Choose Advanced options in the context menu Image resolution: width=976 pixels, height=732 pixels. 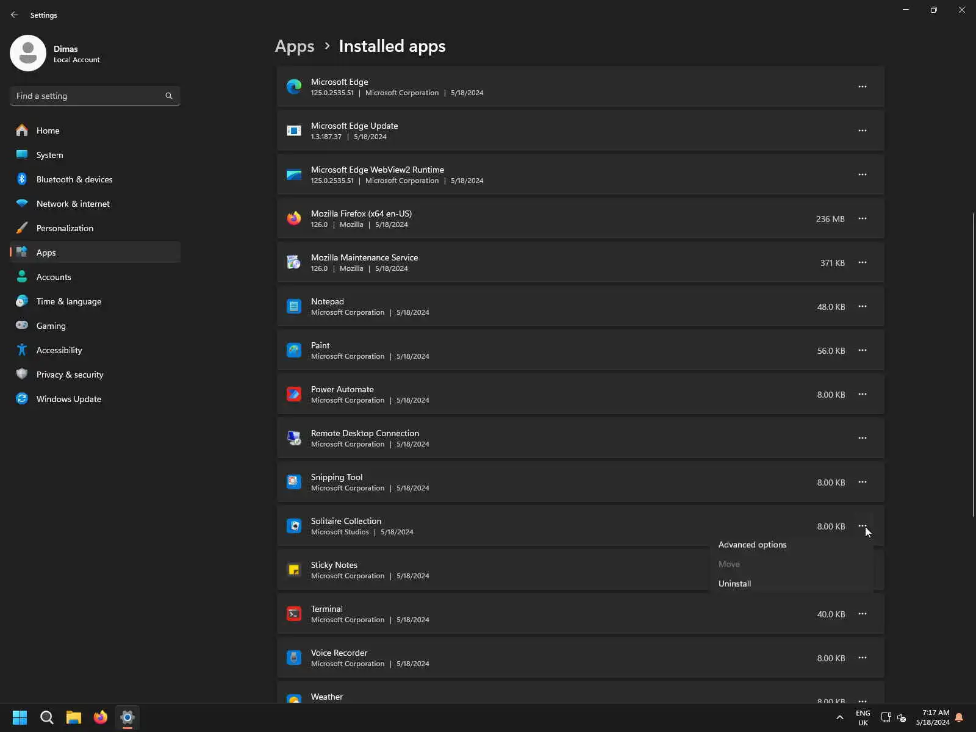752,545
